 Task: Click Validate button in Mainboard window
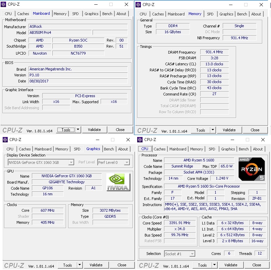94,130
